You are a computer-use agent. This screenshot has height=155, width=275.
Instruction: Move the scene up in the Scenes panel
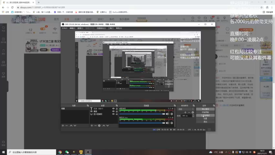(x=71, y=126)
